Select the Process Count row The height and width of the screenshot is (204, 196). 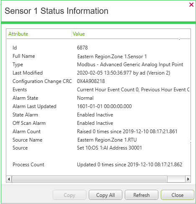pyautogui.click(x=98, y=165)
